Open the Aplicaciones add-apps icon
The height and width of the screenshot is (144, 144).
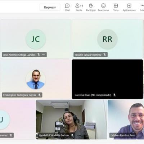coord(129,8)
